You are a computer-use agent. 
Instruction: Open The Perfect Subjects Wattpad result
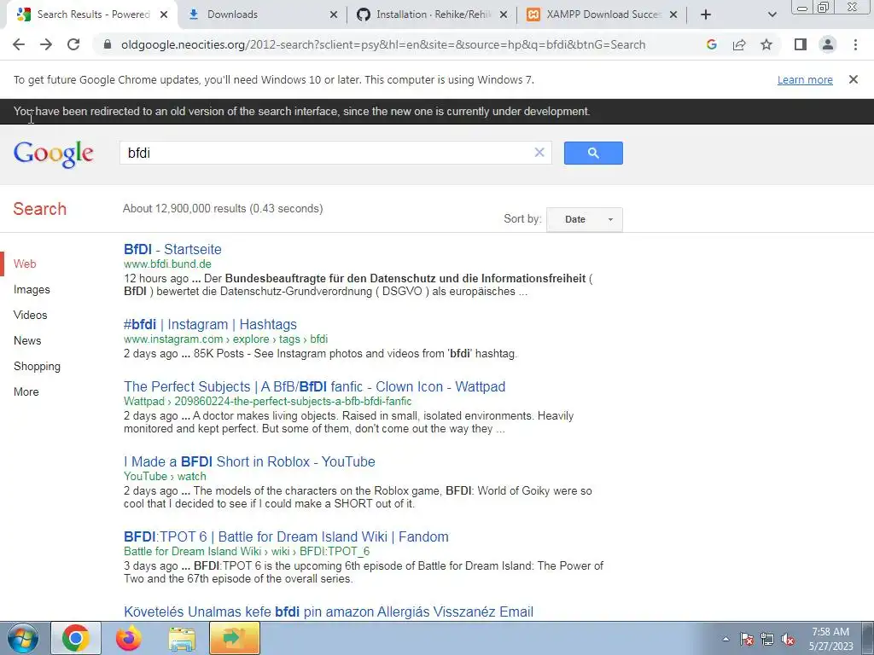pyautogui.click(x=314, y=387)
